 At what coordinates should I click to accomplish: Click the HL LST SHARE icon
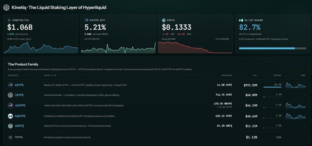(x=241, y=20)
